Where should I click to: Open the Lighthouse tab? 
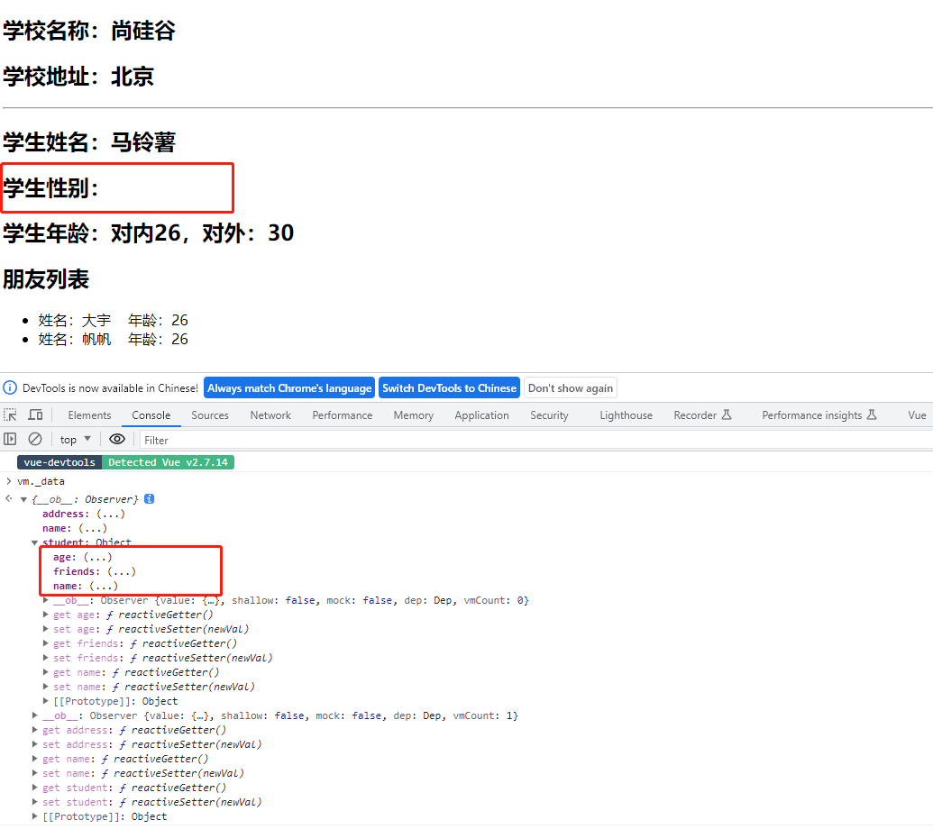626,415
